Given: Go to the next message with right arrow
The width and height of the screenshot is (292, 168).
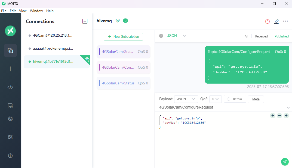Looking at the screenshot, I should point(286,115).
